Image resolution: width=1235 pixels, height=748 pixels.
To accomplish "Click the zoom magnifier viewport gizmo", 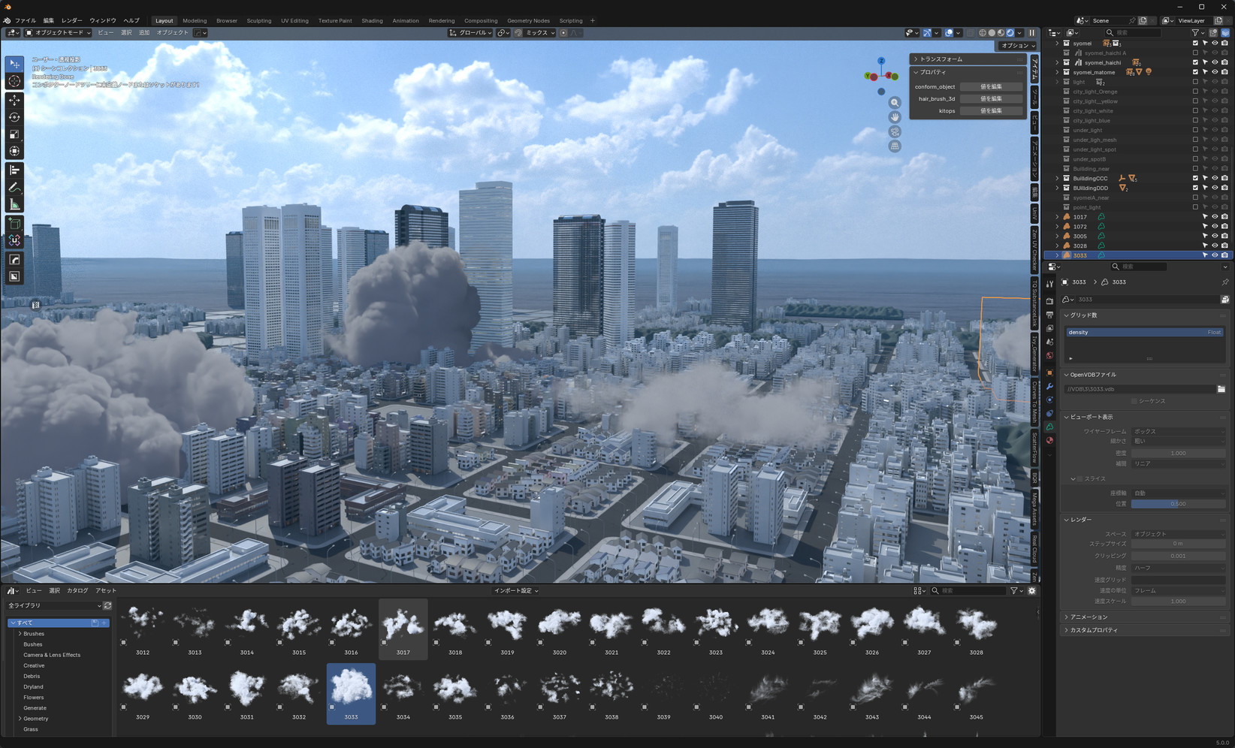I will 895,103.
